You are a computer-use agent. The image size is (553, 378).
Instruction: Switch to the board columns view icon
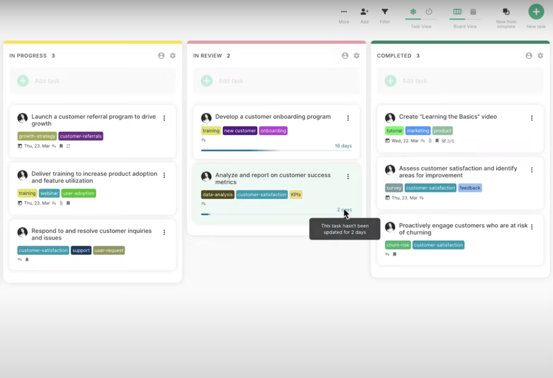coord(457,12)
